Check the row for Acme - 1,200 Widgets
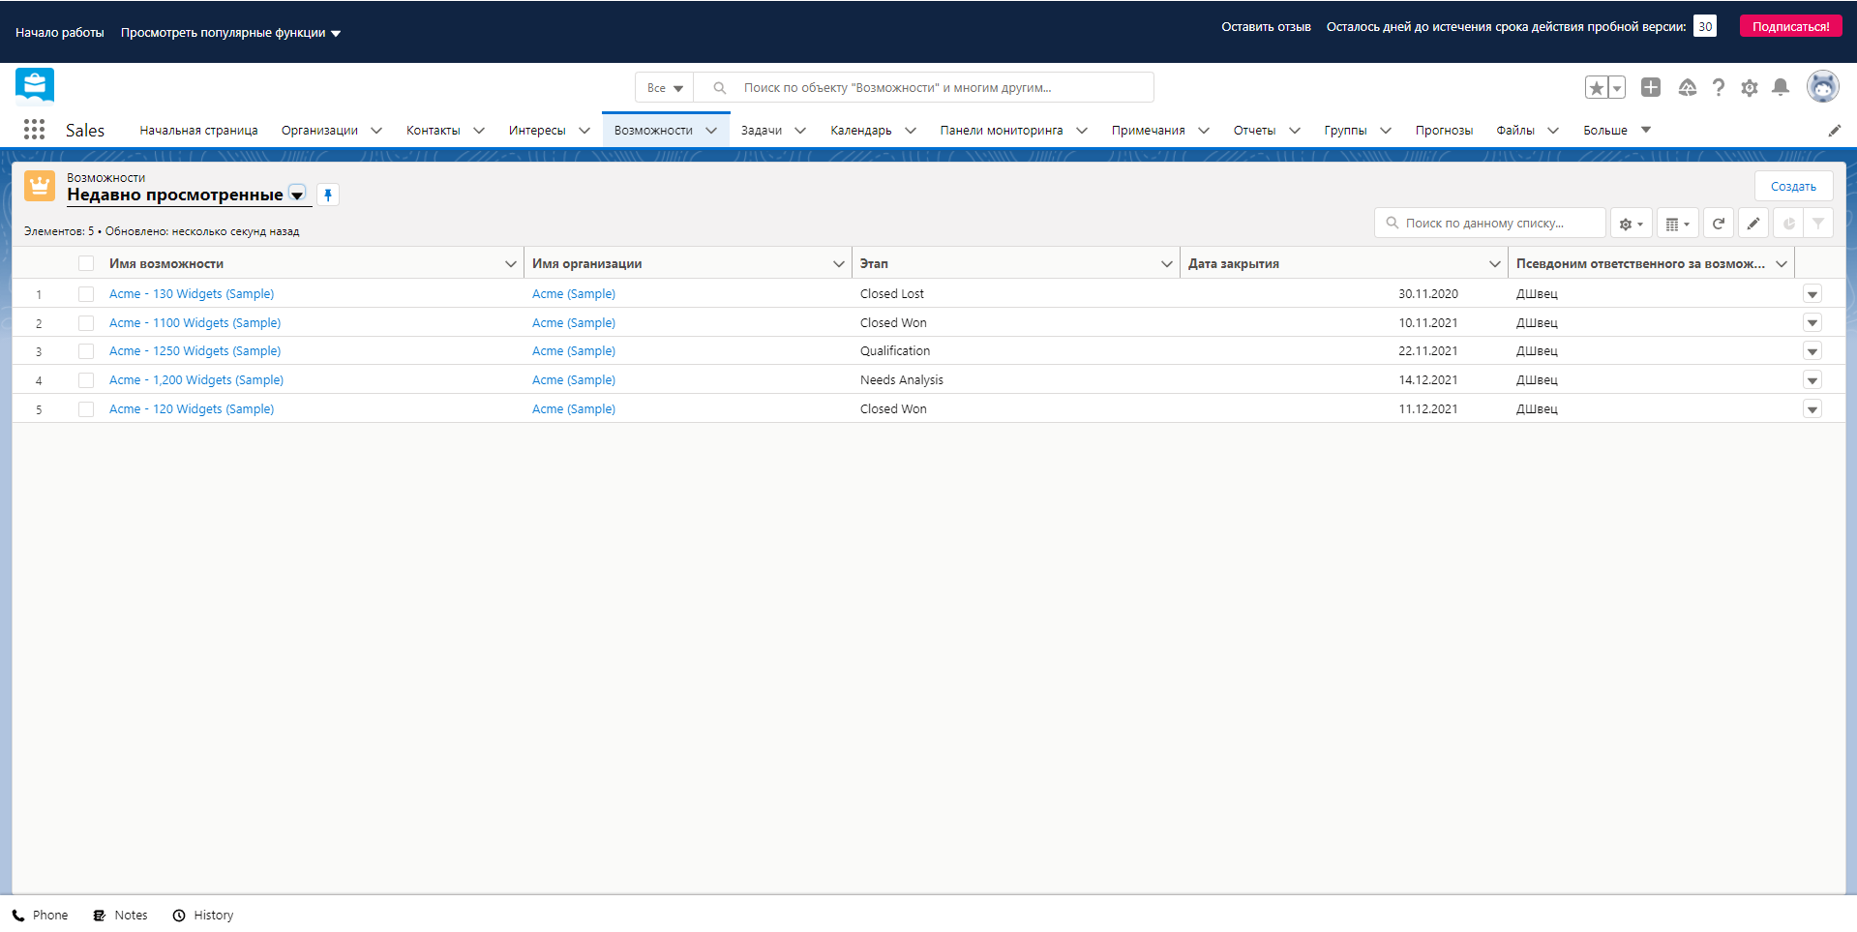 [86, 380]
